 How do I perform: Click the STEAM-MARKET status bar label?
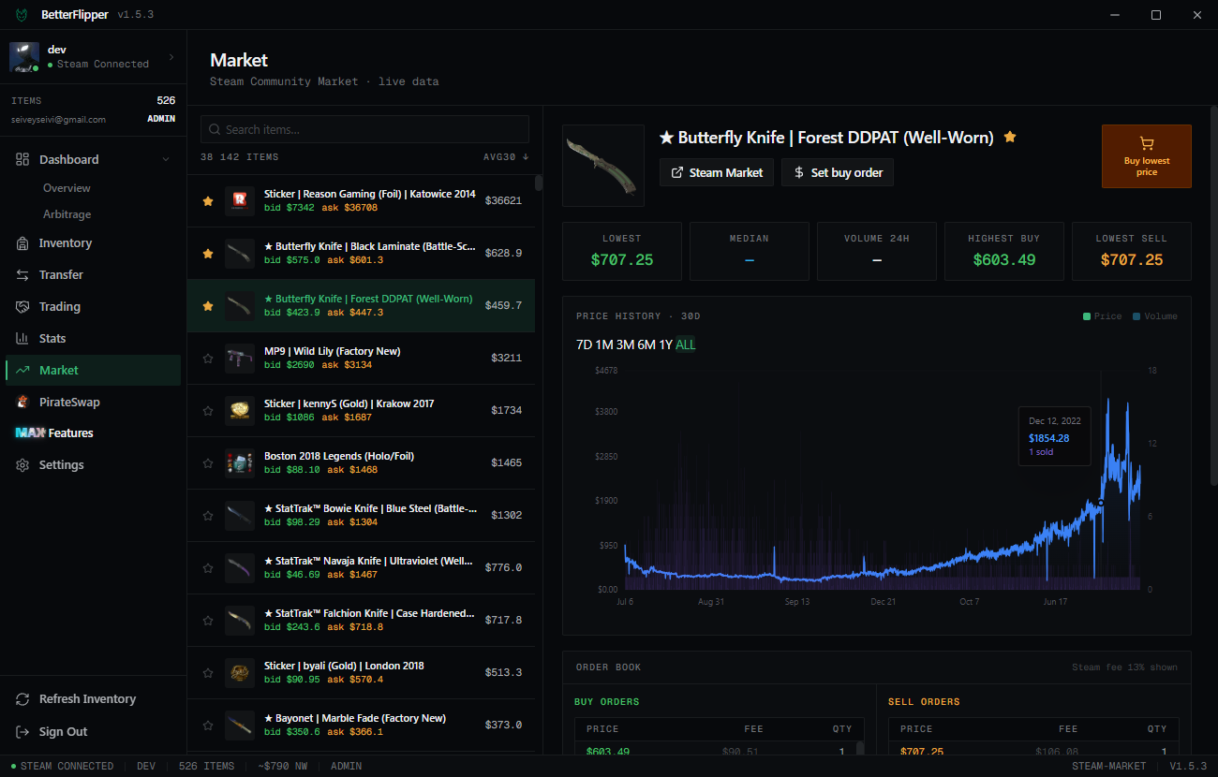coord(1109,767)
